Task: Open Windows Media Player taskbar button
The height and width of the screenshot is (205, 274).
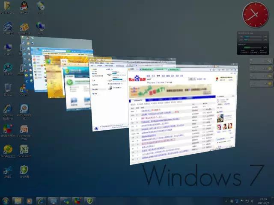Action: [x=30, y=201]
